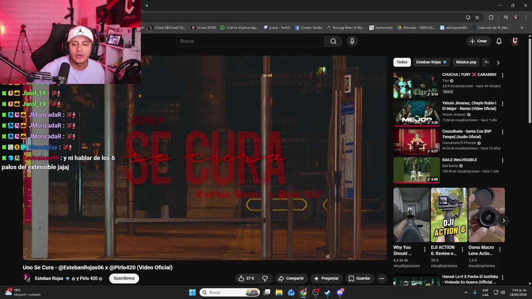Open a new Chrome tab with plus
Image resolution: width=532 pixels, height=299 pixels.
pos(147,5)
